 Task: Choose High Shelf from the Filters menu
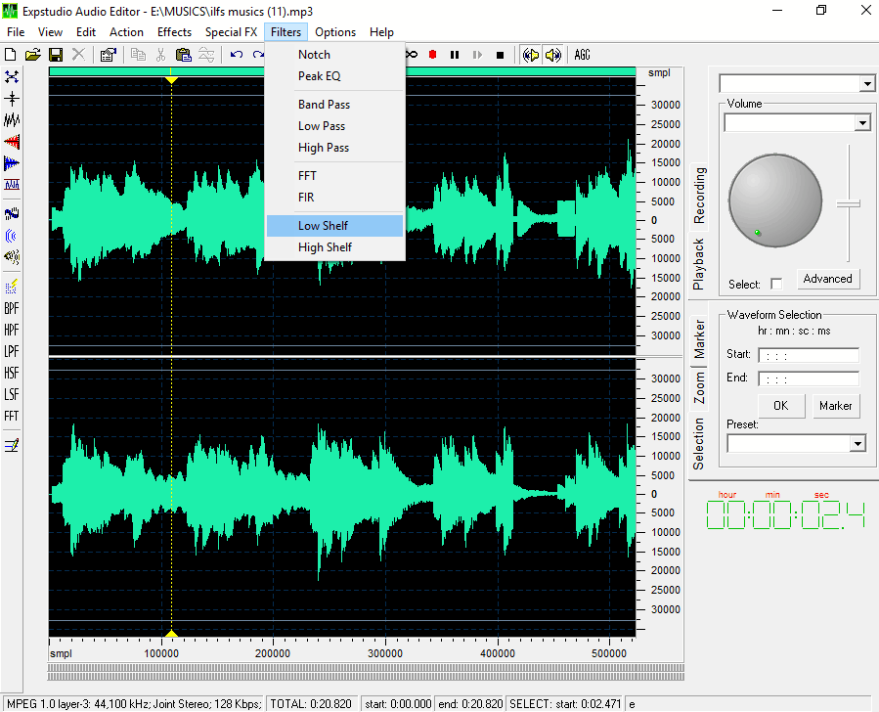click(x=334, y=247)
